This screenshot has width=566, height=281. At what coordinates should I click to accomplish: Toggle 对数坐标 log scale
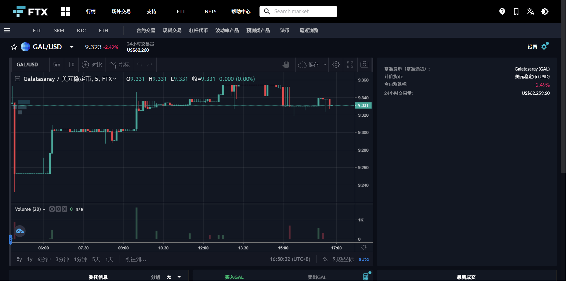pyautogui.click(x=343, y=259)
